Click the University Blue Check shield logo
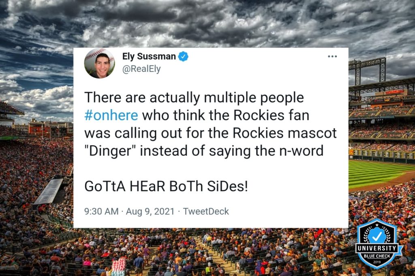Image resolution: width=415 pixels, height=276 pixels. [377, 244]
